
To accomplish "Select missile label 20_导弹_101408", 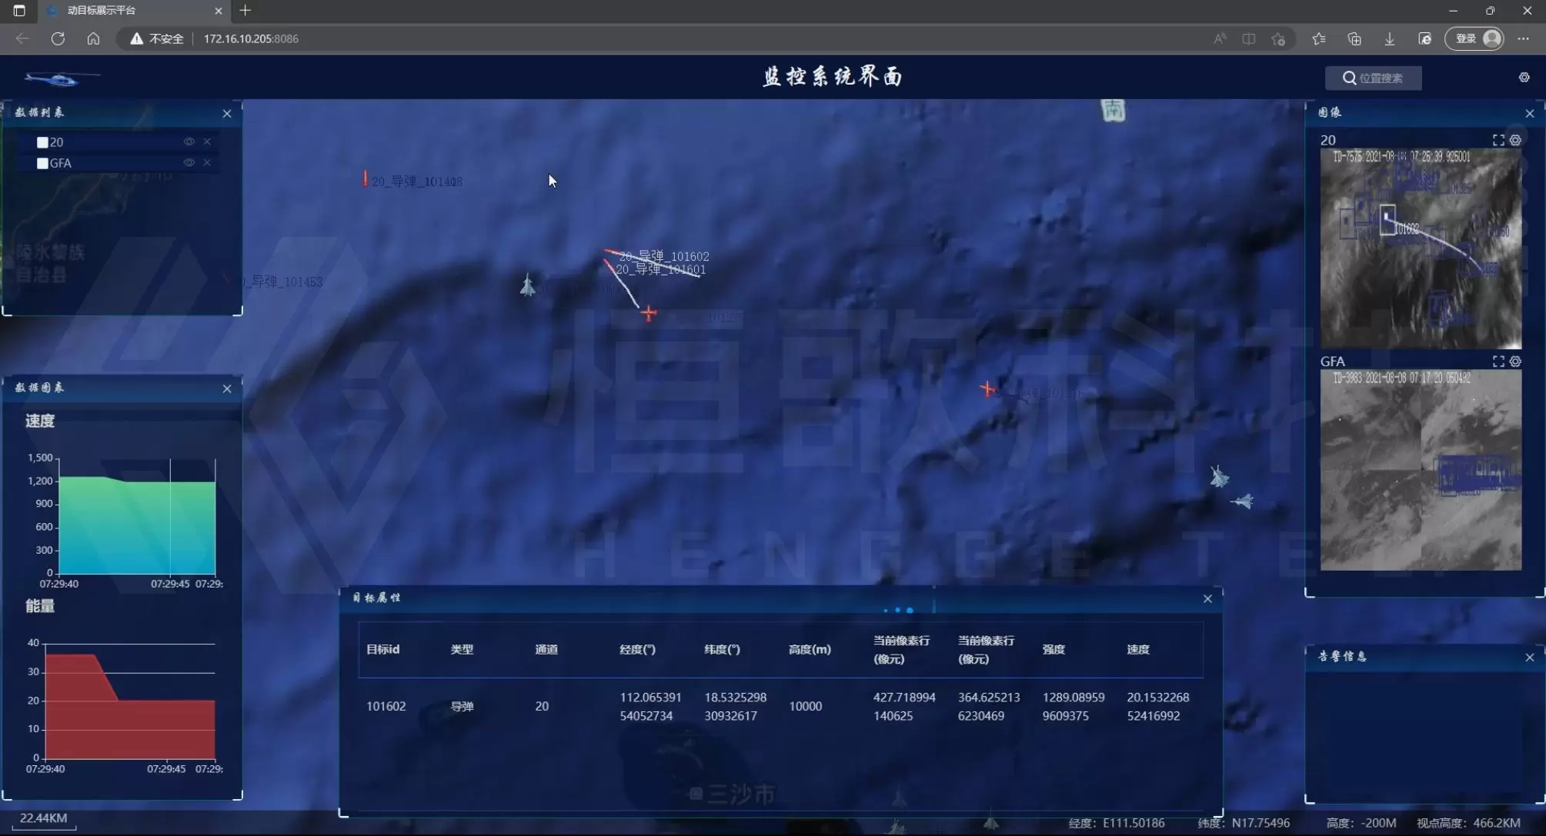I will tap(417, 182).
